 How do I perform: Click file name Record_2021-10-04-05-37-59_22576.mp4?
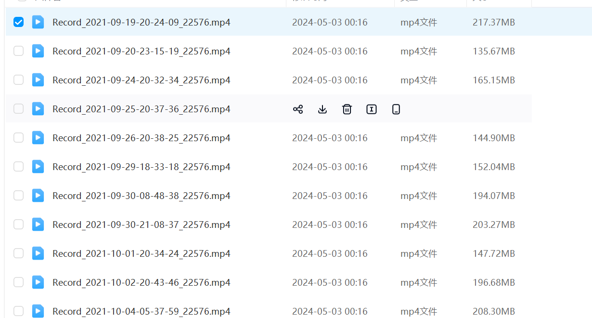point(141,311)
